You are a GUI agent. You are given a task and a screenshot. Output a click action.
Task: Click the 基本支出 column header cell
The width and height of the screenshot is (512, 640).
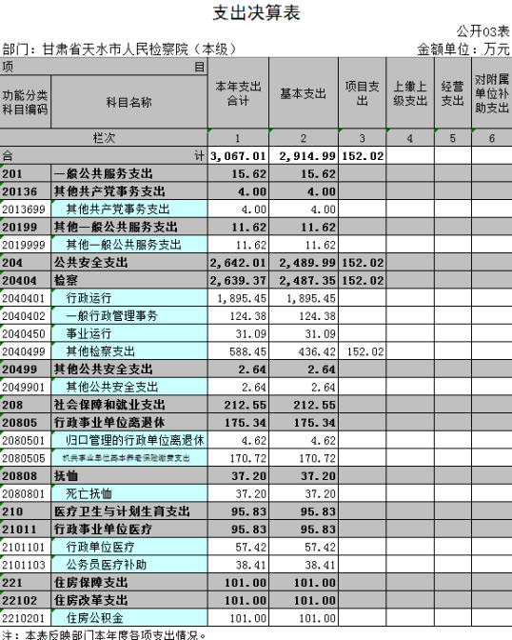coord(304,93)
